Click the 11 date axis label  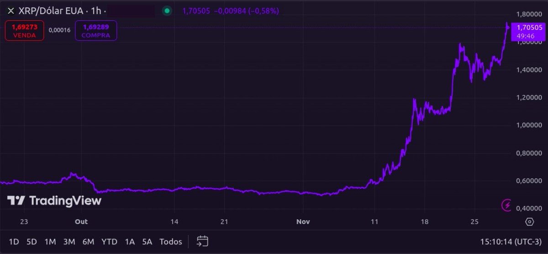374,222
